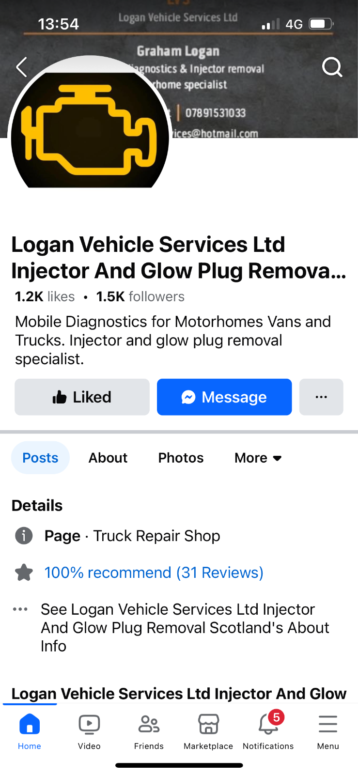Viewport: 358px width, 775px height.
Task: Select the Posts tab
Action: 40,458
